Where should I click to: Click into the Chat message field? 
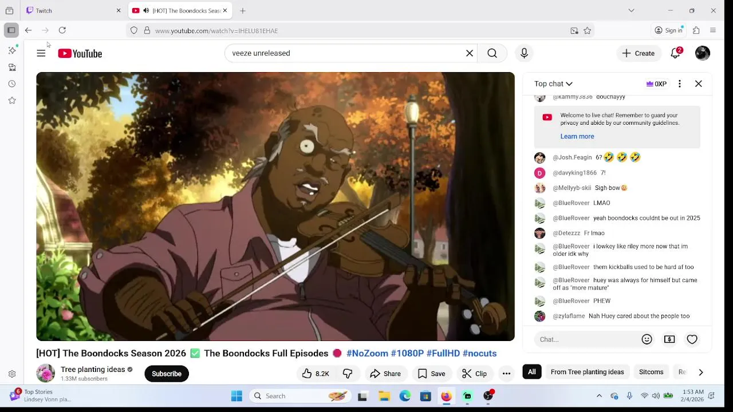click(585, 339)
